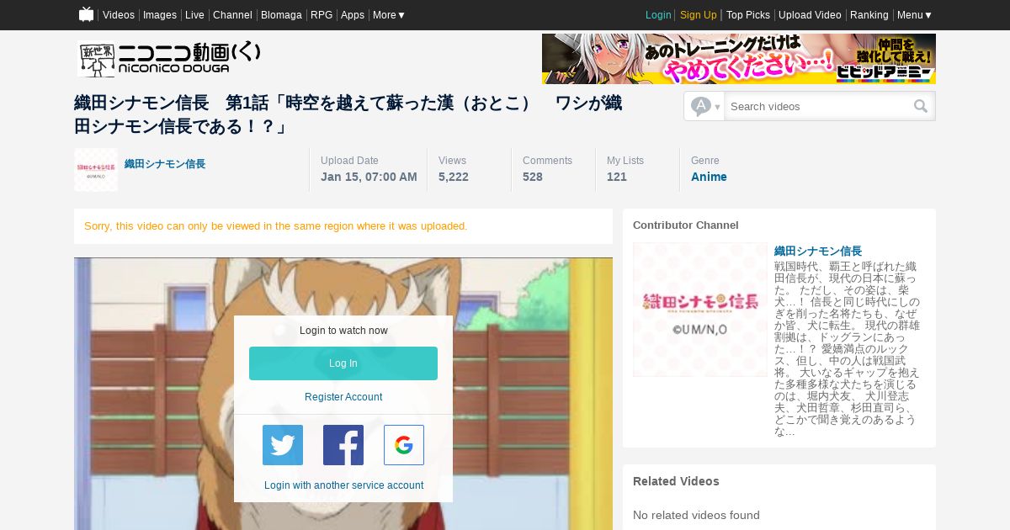
Task: Sign in with the Google icon
Action: (x=404, y=445)
